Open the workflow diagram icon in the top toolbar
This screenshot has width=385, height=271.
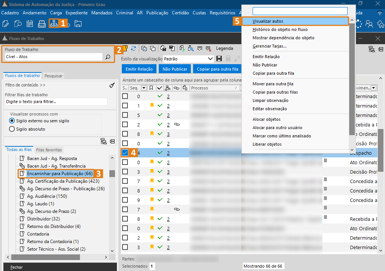54,23
